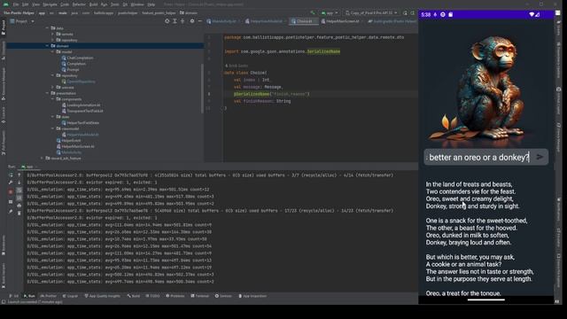
Task: Open the File menu
Action: (x=16, y=4)
